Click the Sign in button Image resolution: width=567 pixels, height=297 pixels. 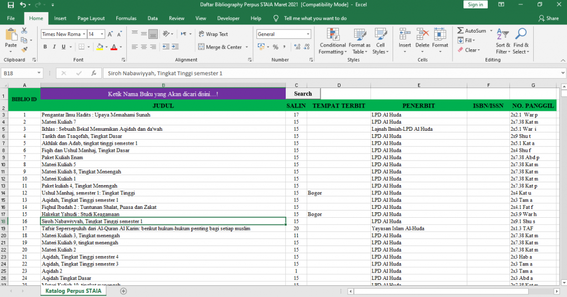pos(475,4)
